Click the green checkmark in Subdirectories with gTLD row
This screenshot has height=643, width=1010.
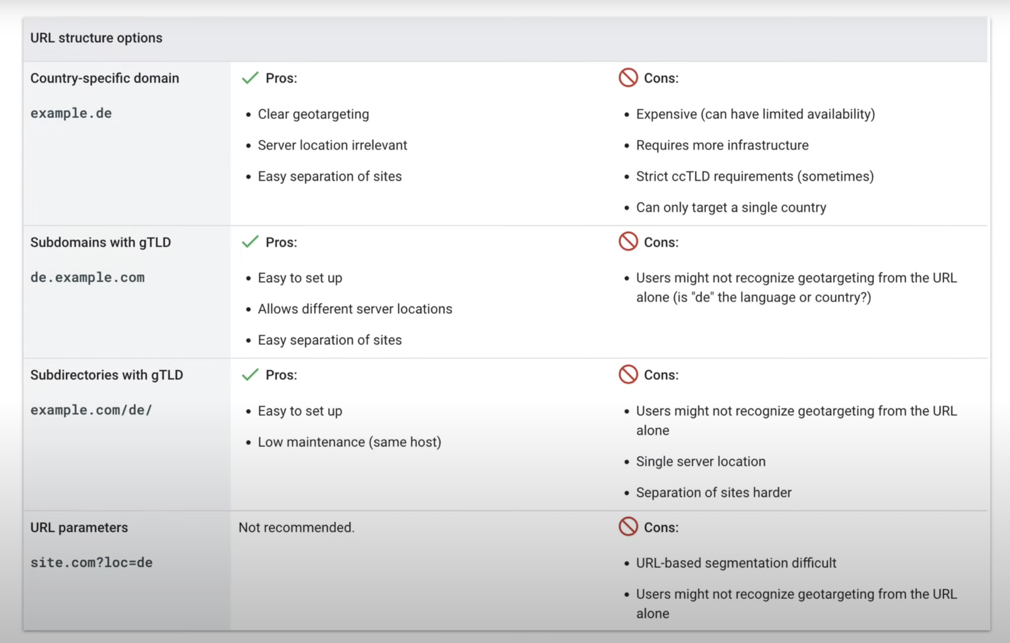pyautogui.click(x=250, y=375)
